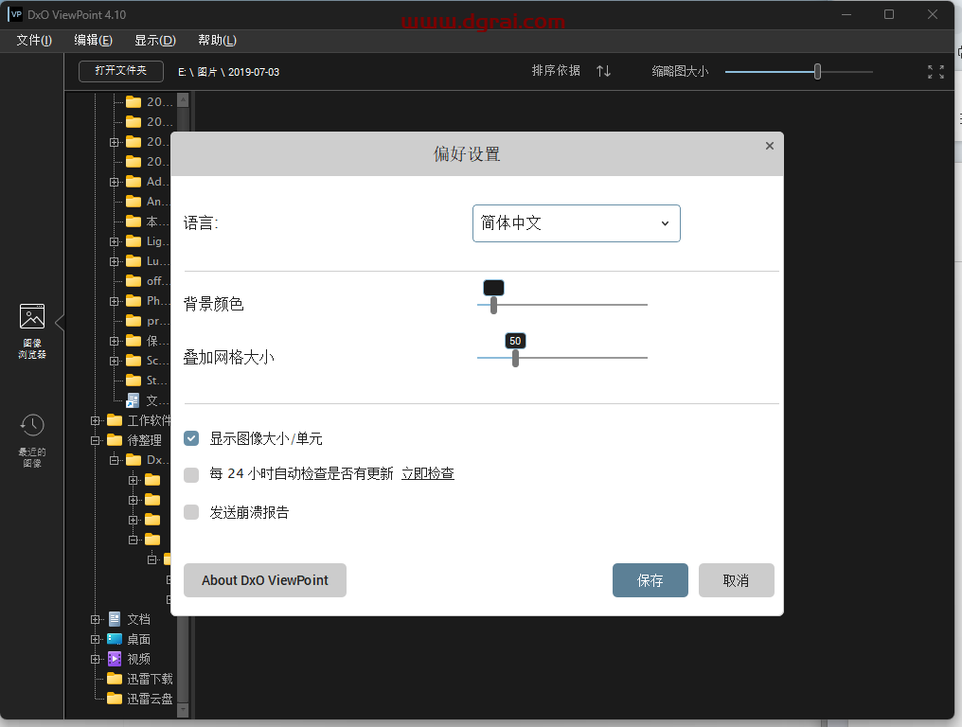Viewport: 962px width, 727px height.
Task: Click the 迅雷下载 folder icon
Action: pos(115,679)
